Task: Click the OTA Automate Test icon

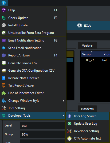Action: point(69,138)
